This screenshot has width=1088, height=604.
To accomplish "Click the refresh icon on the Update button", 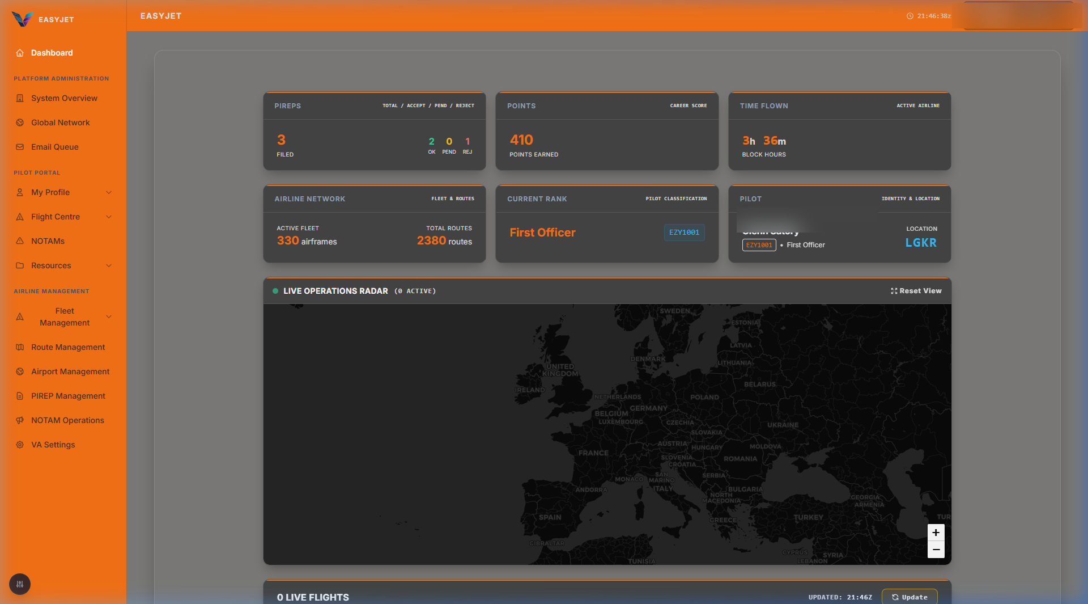I will 895,597.
